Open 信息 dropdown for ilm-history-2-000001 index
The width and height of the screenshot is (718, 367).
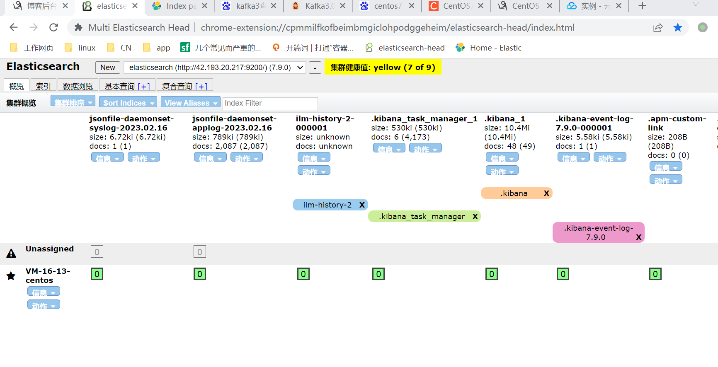tap(314, 158)
